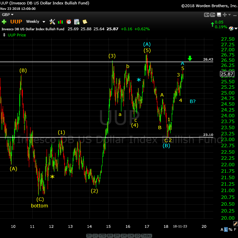Click the year 15 axis label
Image resolution: width=238 pixels, height=238 pixels.
tap(108, 226)
